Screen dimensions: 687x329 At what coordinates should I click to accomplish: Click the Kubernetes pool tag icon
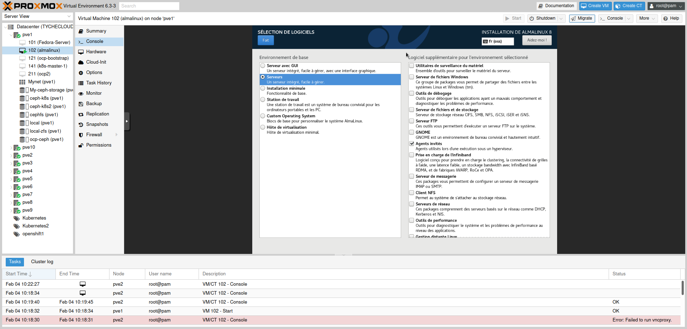tap(16, 218)
